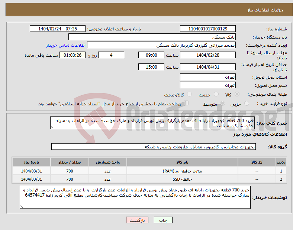Select the کالا radio button

(x=237, y=94)
